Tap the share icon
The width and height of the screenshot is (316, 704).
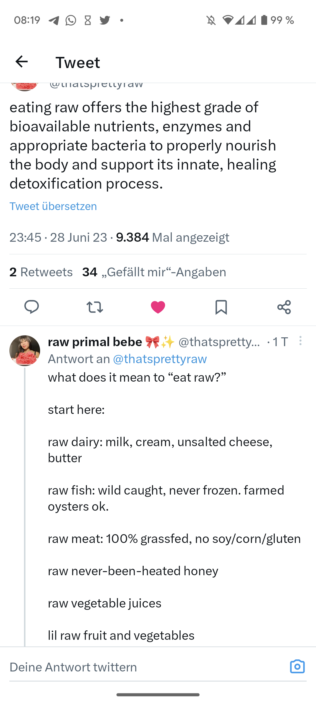(284, 307)
